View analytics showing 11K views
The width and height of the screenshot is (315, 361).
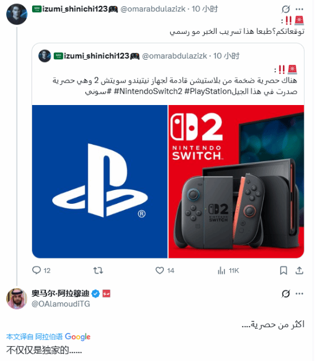(228, 270)
